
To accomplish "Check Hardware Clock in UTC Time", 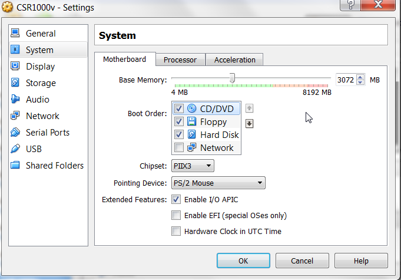I will [176, 231].
